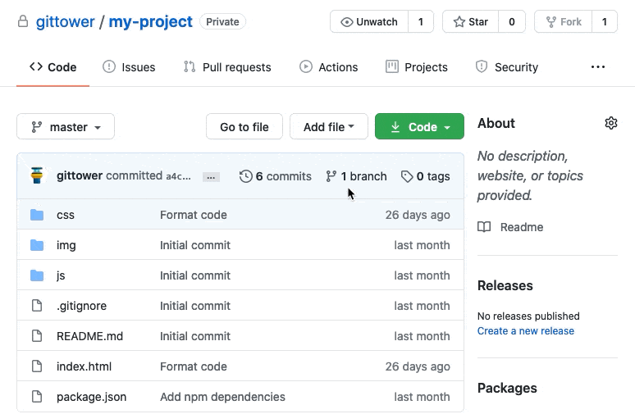Open the Add file dropdown

(328, 127)
